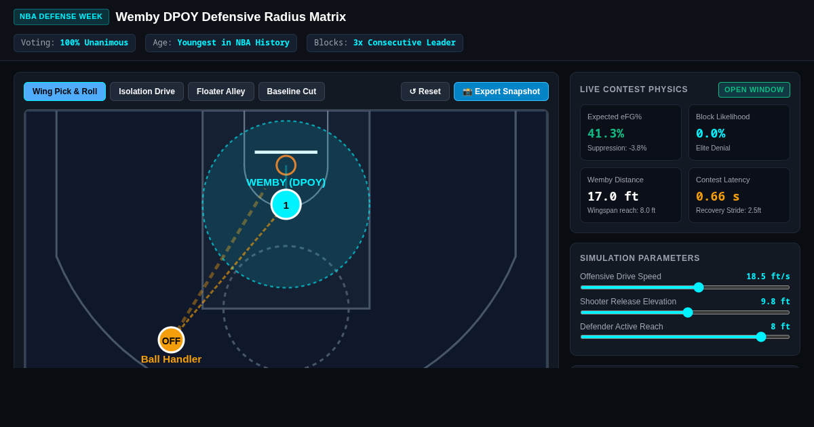Reset the court simulation

click(x=425, y=91)
